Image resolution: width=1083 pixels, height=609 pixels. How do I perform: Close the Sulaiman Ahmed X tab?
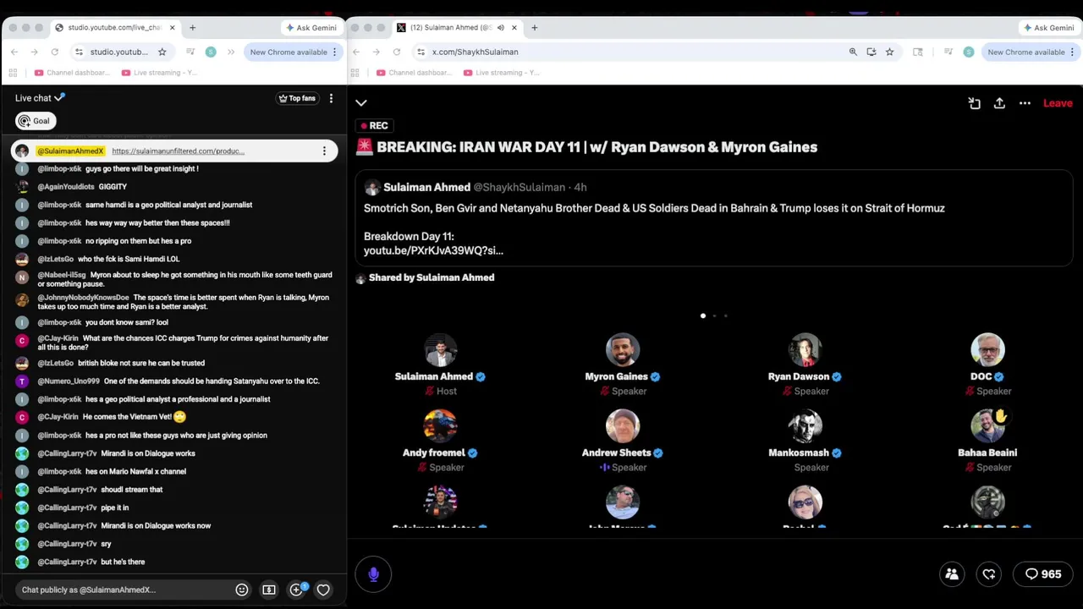pyautogui.click(x=514, y=27)
